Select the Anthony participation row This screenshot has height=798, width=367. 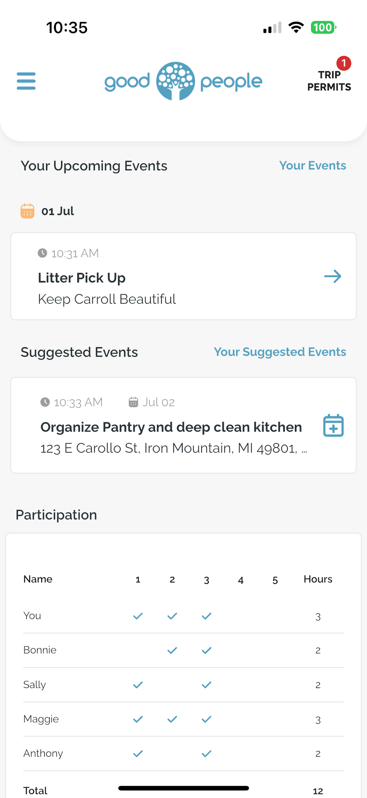click(x=183, y=753)
